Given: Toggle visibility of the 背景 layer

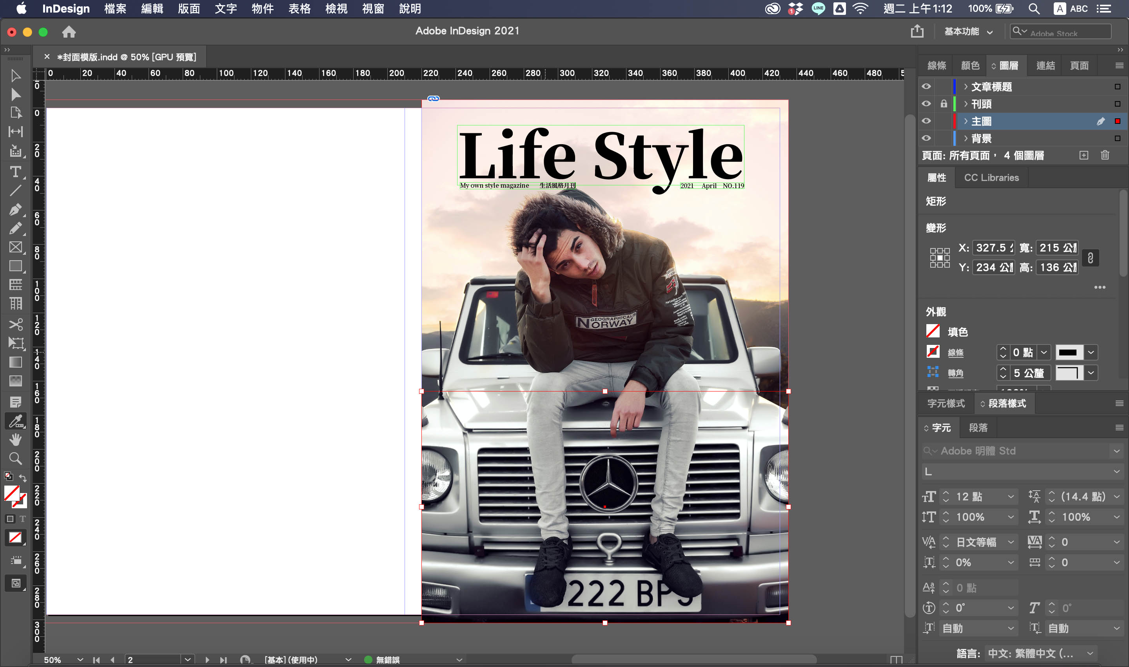Looking at the screenshot, I should click(926, 138).
